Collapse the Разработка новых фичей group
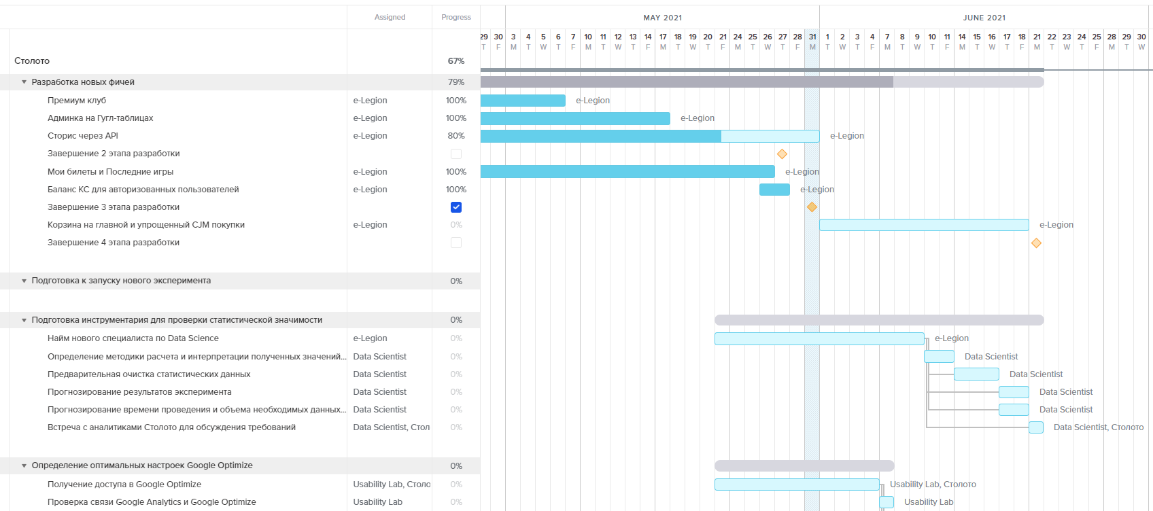 24,82
